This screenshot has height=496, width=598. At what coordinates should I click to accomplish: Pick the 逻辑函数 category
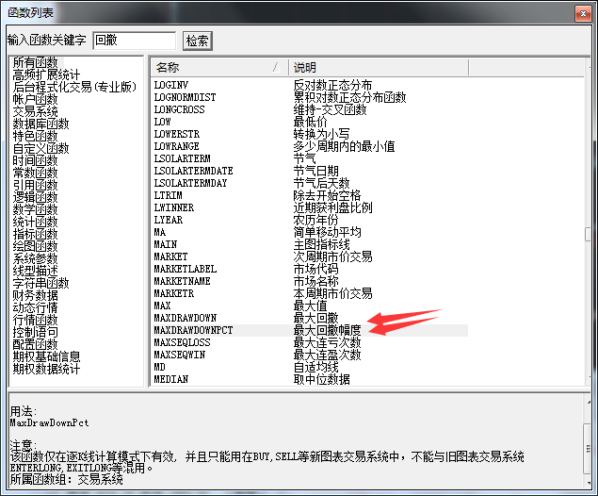pos(35,197)
